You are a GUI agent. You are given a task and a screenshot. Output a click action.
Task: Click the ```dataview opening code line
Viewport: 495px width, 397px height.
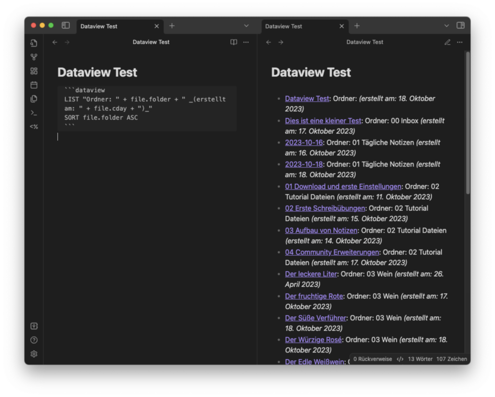(85, 90)
